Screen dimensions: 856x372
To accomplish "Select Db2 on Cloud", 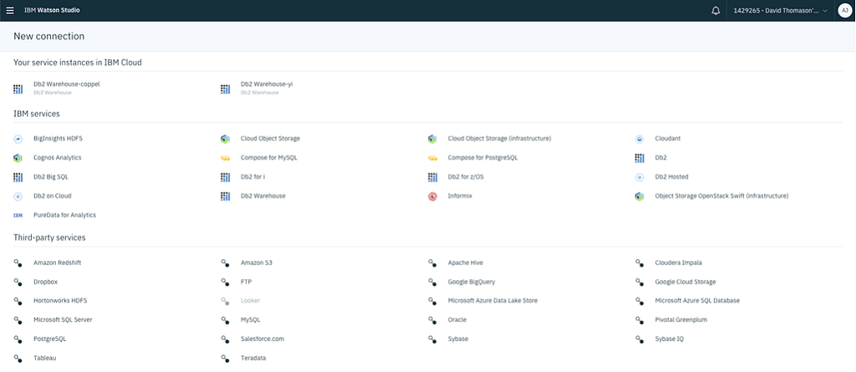I will 53,196.
